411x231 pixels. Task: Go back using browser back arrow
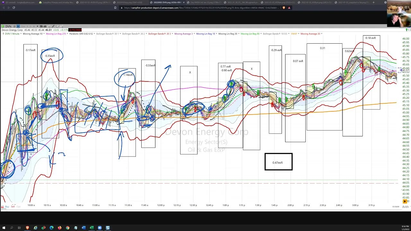coord(4,7)
